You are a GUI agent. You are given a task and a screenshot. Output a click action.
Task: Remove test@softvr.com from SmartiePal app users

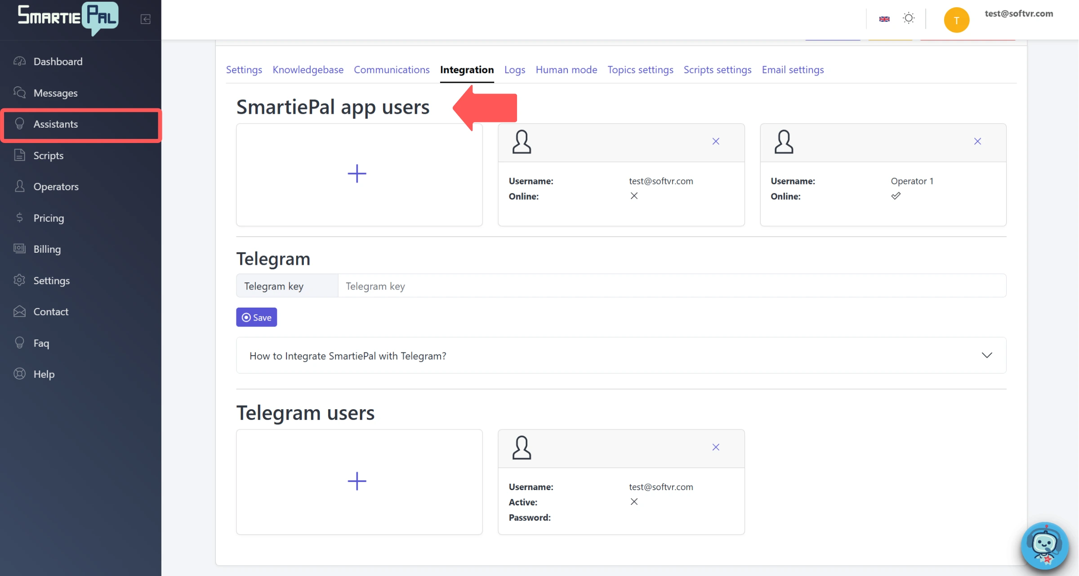click(x=716, y=141)
